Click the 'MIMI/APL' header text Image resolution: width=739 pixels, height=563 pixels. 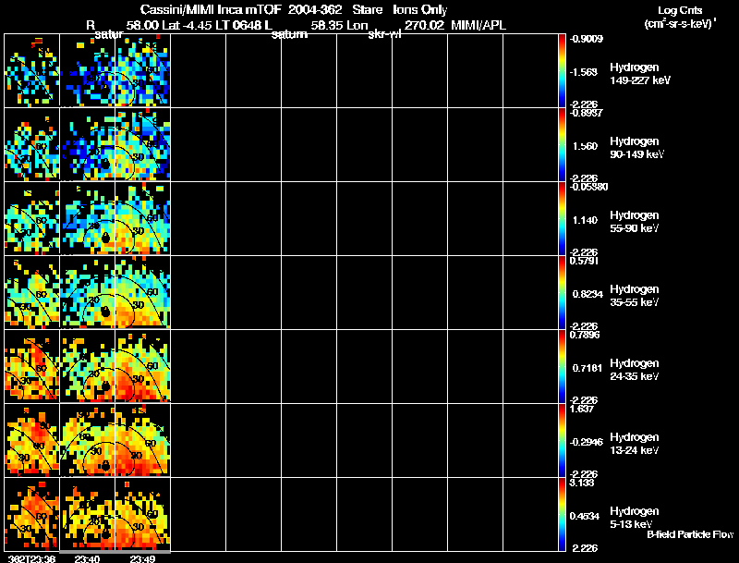(x=479, y=26)
